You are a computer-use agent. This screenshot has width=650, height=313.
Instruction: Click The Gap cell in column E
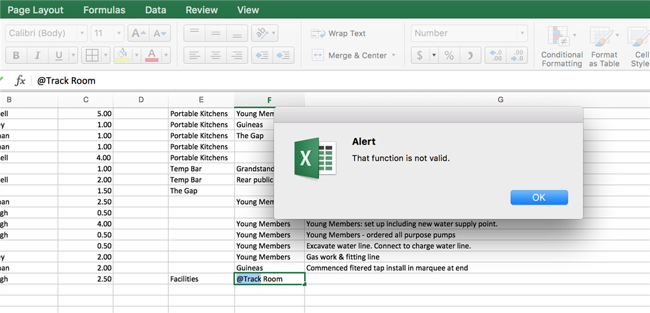(201, 191)
